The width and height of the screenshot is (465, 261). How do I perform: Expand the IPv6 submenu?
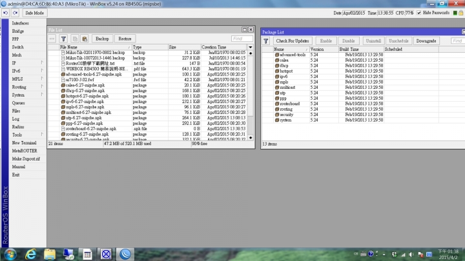[27, 71]
